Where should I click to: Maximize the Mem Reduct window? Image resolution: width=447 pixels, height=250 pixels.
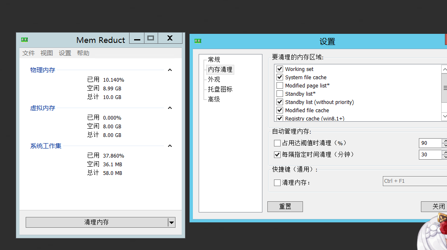pos(151,38)
